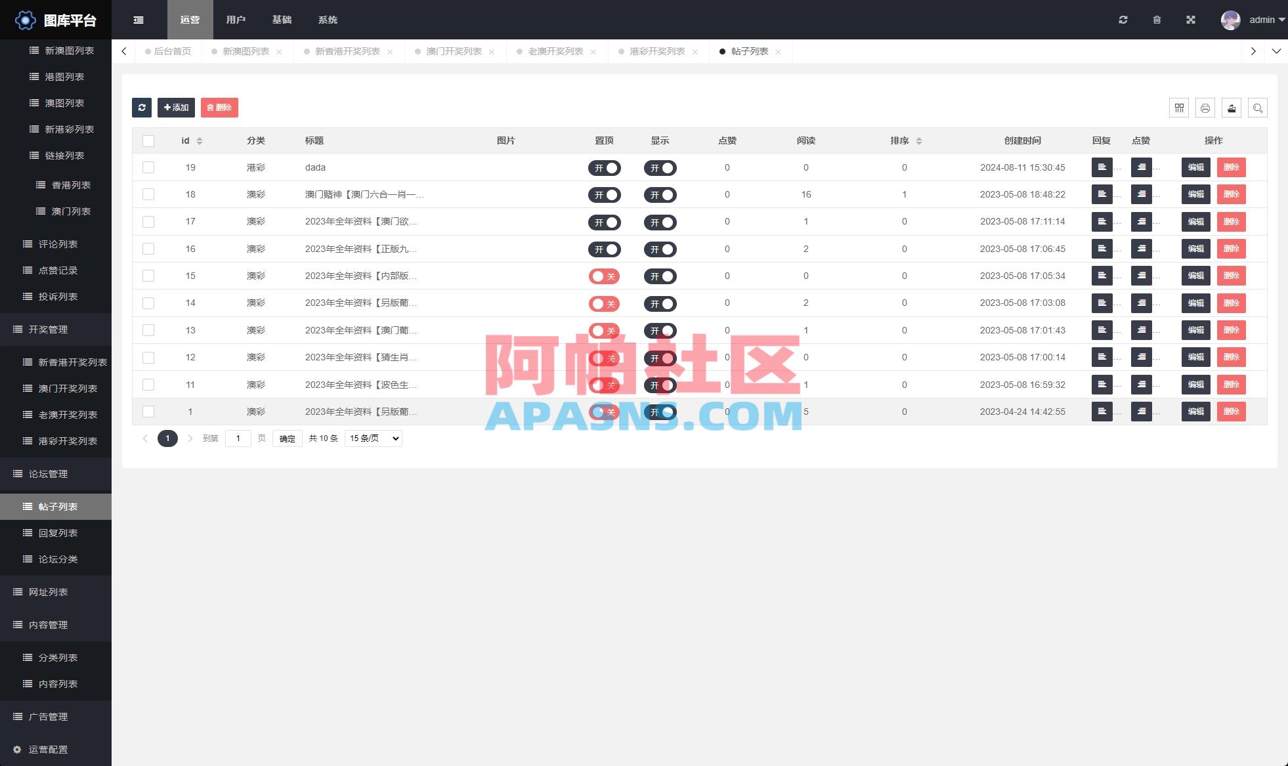Click 编辑 on the post with id 18

[1195, 194]
